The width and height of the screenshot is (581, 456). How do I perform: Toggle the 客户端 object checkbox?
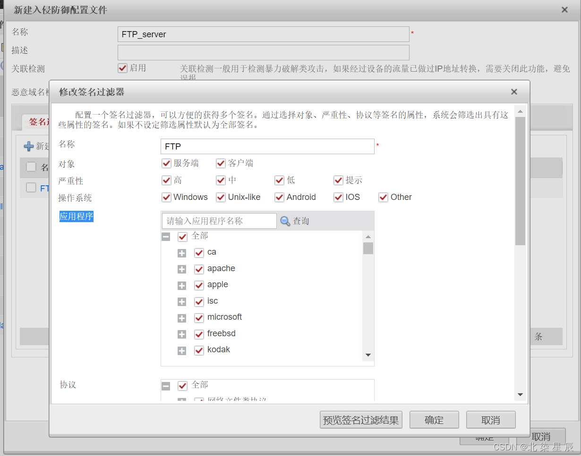(220, 163)
